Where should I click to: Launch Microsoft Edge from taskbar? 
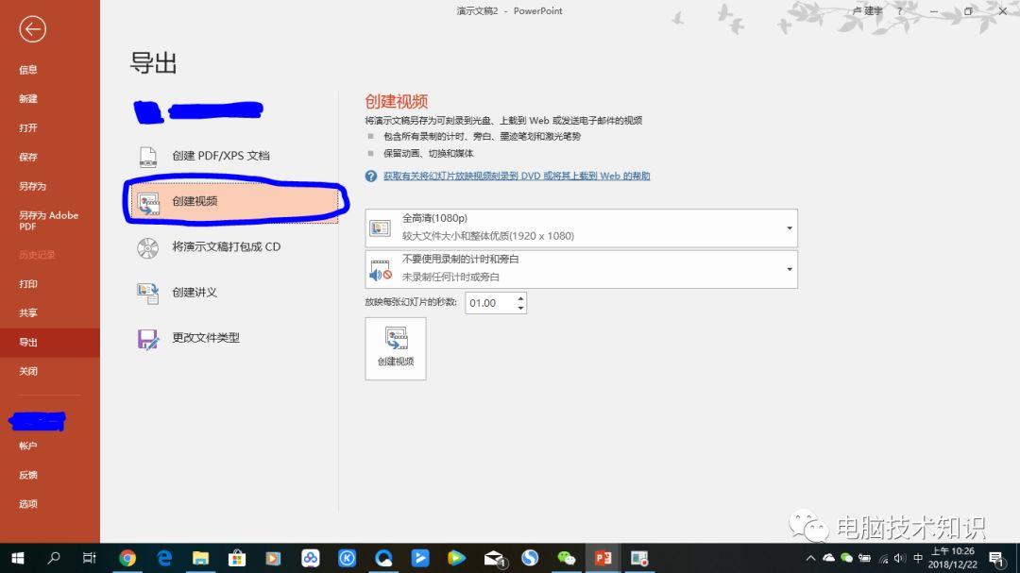(x=164, y=558)
